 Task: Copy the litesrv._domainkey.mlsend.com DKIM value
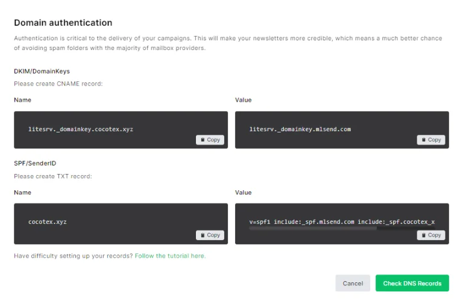click(x=431, y=140)
